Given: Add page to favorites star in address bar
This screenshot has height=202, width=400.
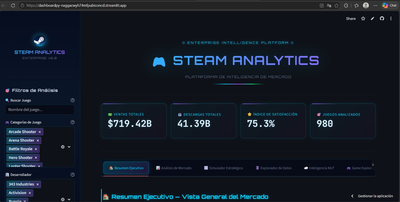Looking at the screenshot, I should click(336, 5).
